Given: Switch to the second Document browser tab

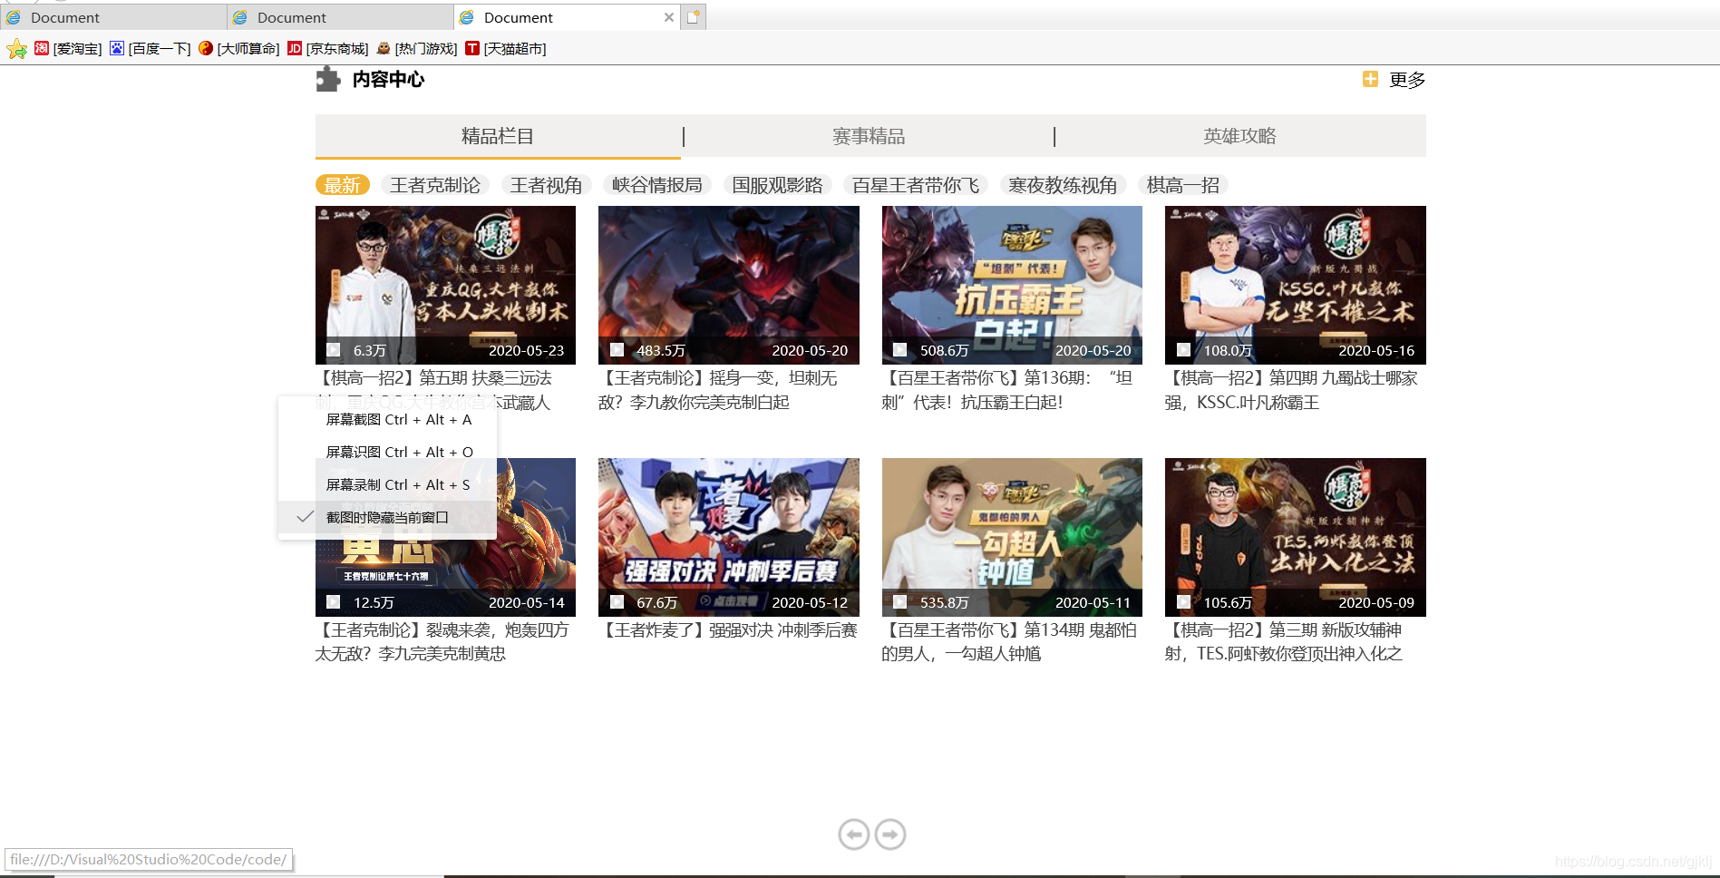Looking at the screenshot, I should click(x=339, y=17).
